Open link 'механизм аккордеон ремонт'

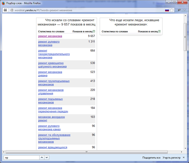coord(51,119)
